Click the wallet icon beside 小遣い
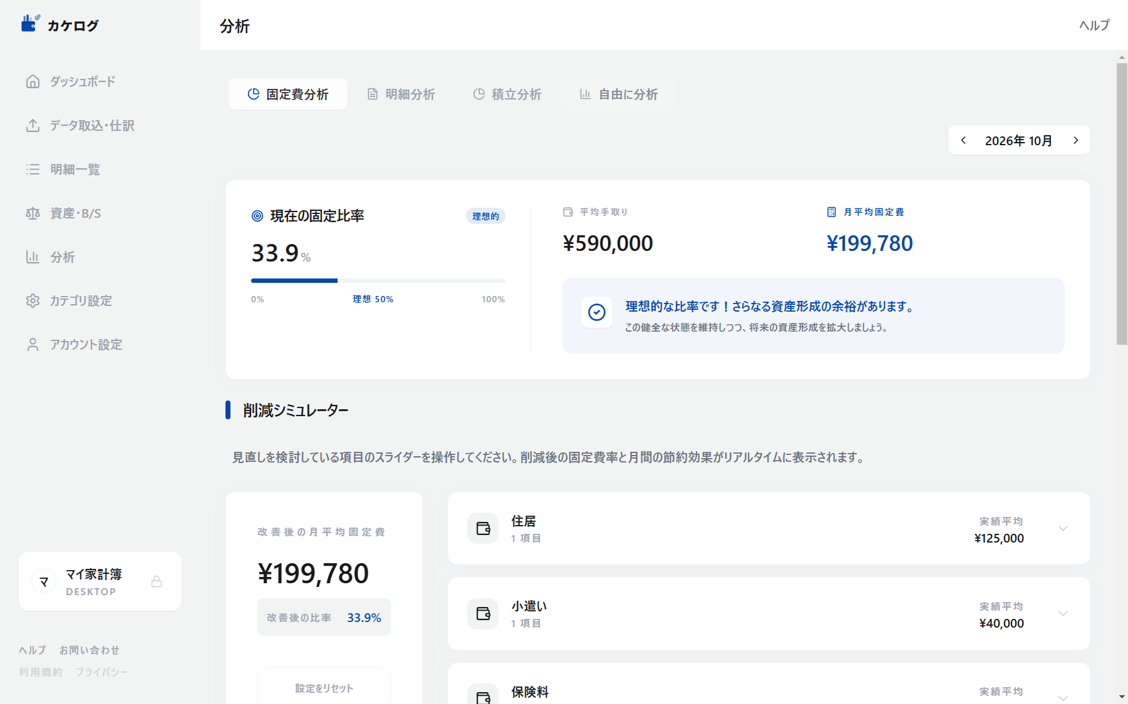 point(483,613)
